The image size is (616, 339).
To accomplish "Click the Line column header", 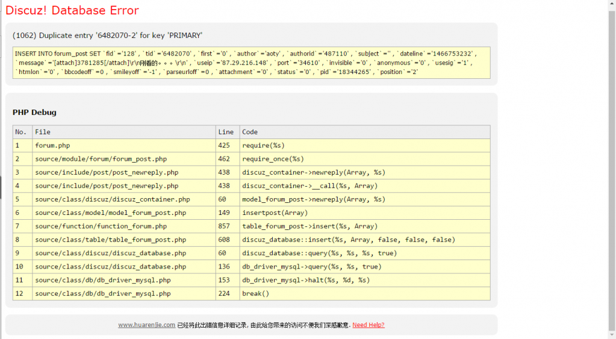I will 226,132.
